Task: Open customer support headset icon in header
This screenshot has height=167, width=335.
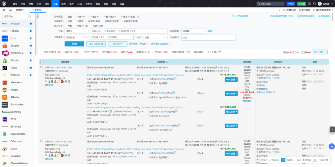Action: click(314, 4)
